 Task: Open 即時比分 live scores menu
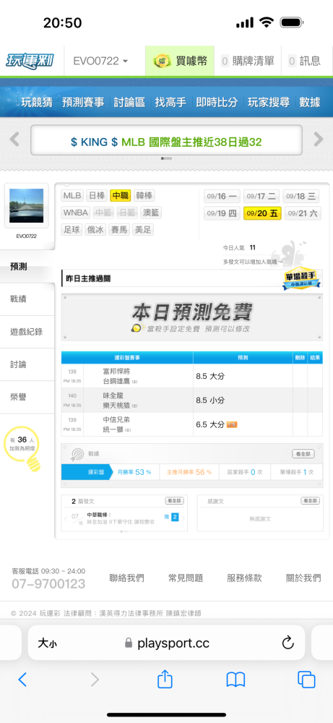point(217,103)
